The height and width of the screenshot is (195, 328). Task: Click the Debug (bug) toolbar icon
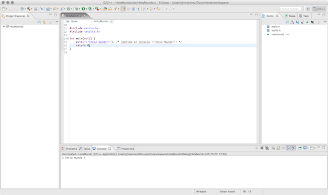[77, 9]
